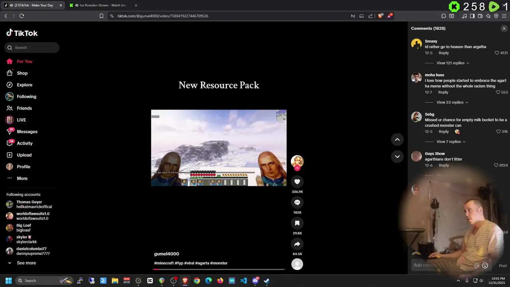510x287 pixels.
Task: Click the @ mention icon in comment box
Action: 476,265
